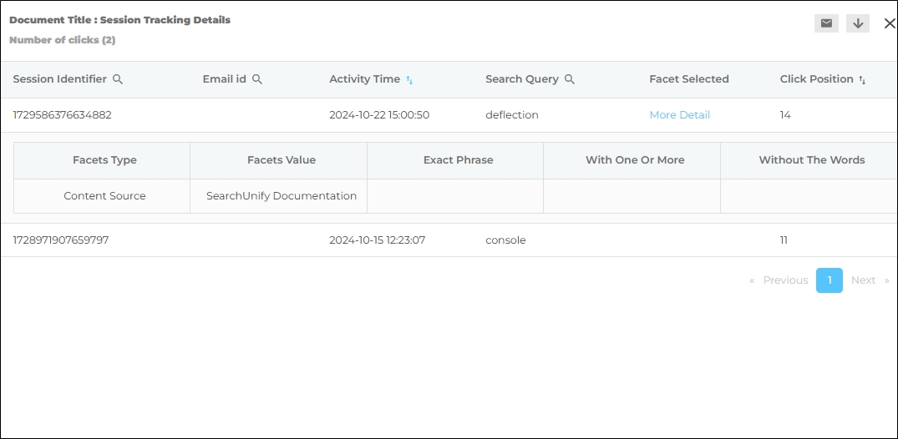Click the Facet Selected column header
The width and height of the screenshot is (898, 439).
tap(688, 79)
